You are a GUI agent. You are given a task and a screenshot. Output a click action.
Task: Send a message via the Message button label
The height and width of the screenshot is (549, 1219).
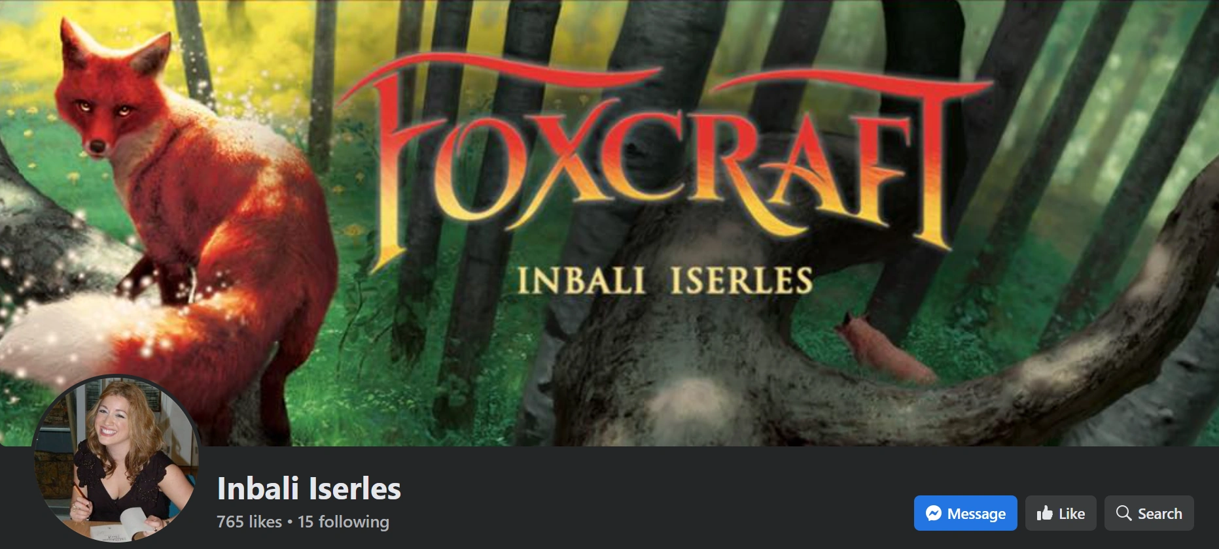coord(976,514)
